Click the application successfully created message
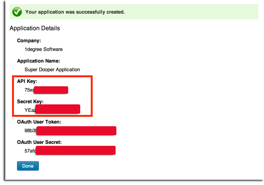Screen dimensions: 264x185 [x=75, y=12]
